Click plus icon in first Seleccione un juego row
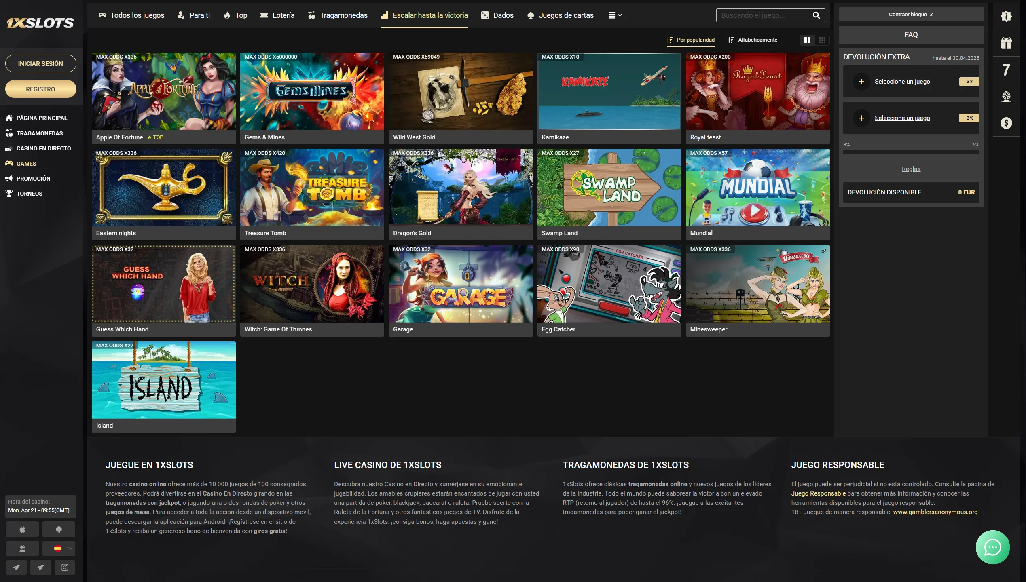The image size is (1026, 582). (x=861, y=82)
